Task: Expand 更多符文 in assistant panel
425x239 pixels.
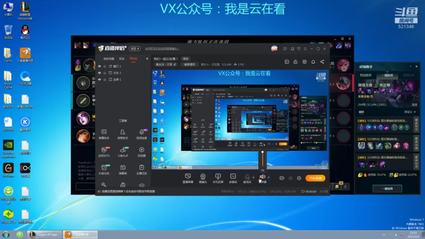Action: 416,125
